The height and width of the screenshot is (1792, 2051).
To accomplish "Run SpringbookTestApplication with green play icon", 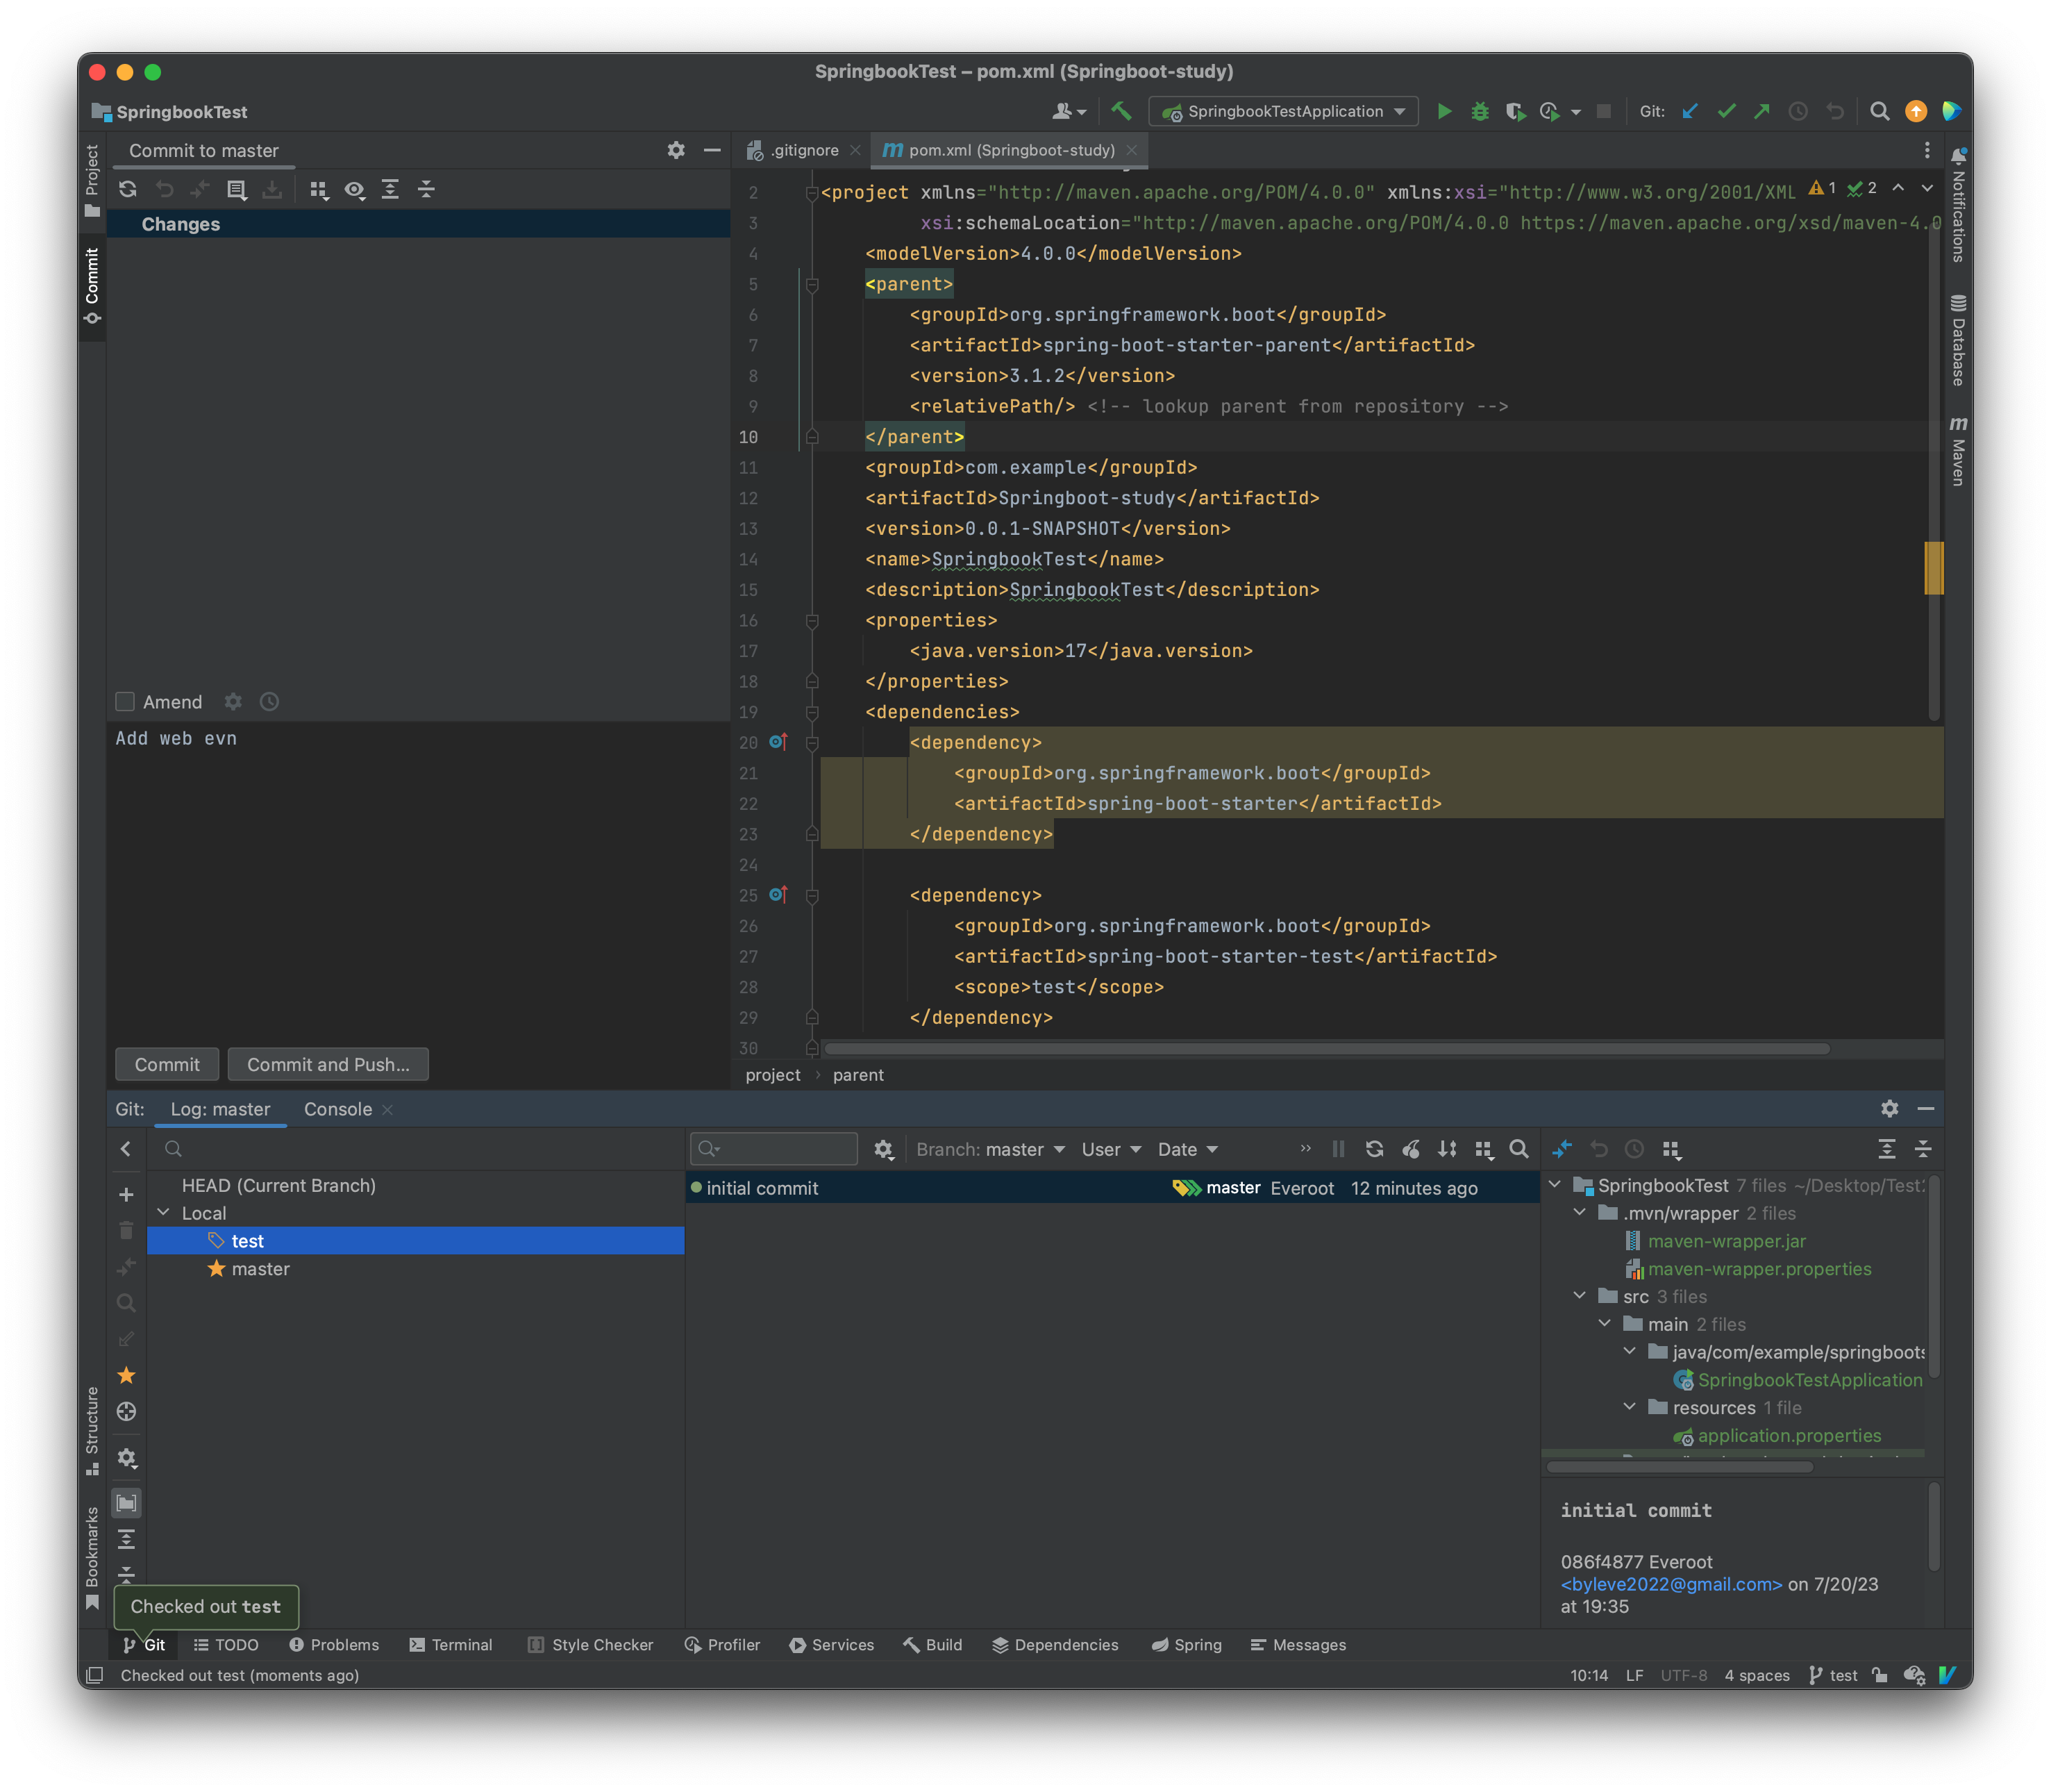I will click(1444, 111).
